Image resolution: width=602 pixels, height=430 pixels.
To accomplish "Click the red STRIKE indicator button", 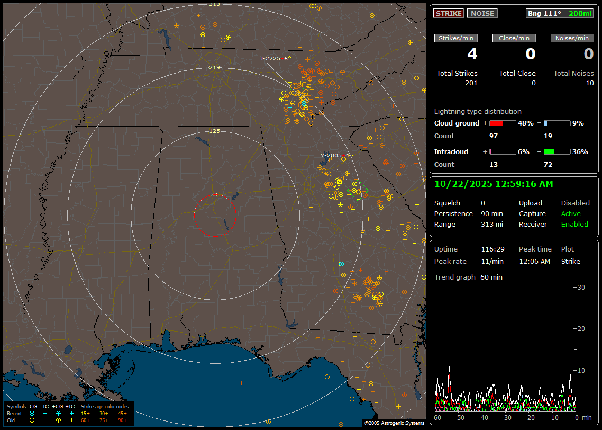I will (449, 13).
